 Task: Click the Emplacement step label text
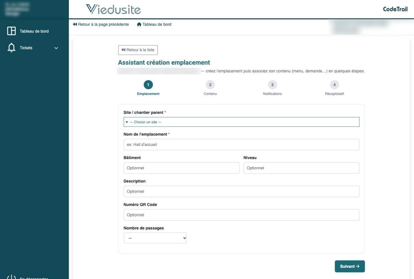click(148, 94)
